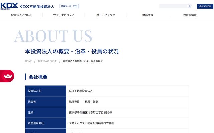Click the page heading 本投資法人の概要・沿革・役員の状況
This screenshot has width=214, height=133.
pos(72,51)
